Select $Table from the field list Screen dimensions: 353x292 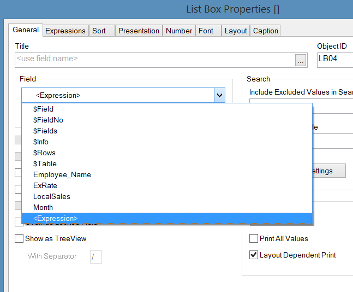point(45,164)
